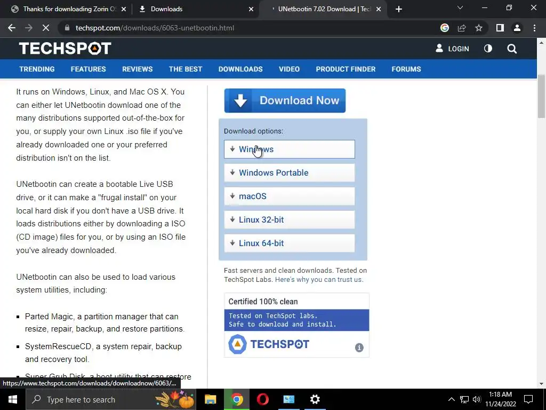Click the Download Now button
546x410 pixels.
285,100
